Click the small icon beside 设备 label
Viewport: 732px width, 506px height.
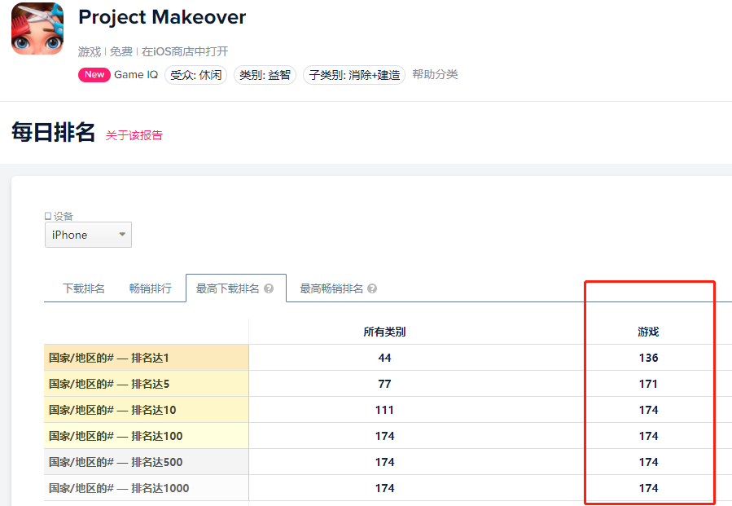(x=48, y=216)
